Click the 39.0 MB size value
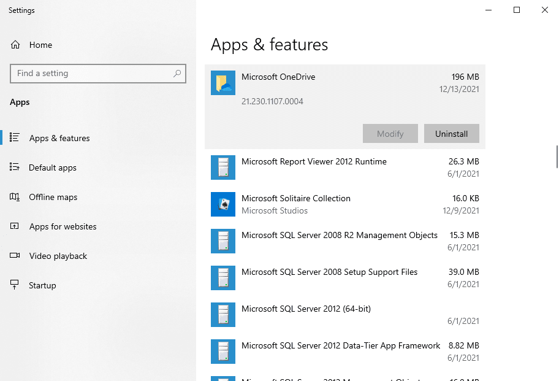The width and height of the screenshot is (559, 381). (x=463, y=272)
